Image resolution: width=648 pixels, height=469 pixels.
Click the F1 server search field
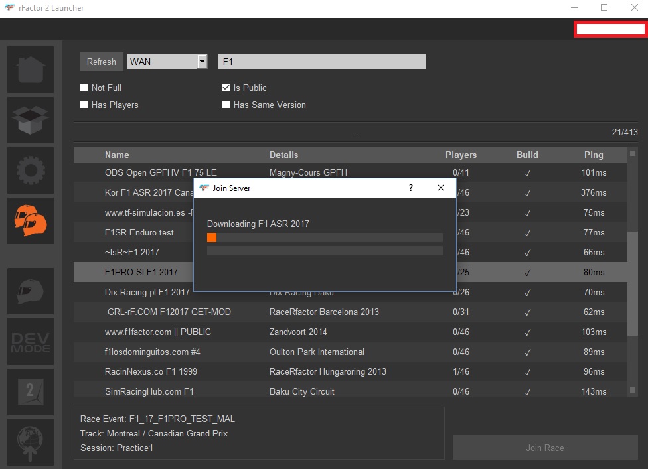click(321, 62)
